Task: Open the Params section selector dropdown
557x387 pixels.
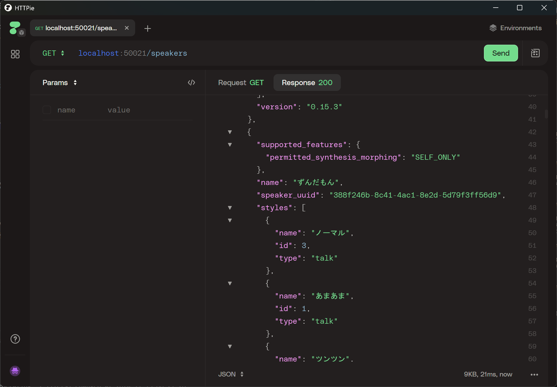Action: tap(60, 82)
